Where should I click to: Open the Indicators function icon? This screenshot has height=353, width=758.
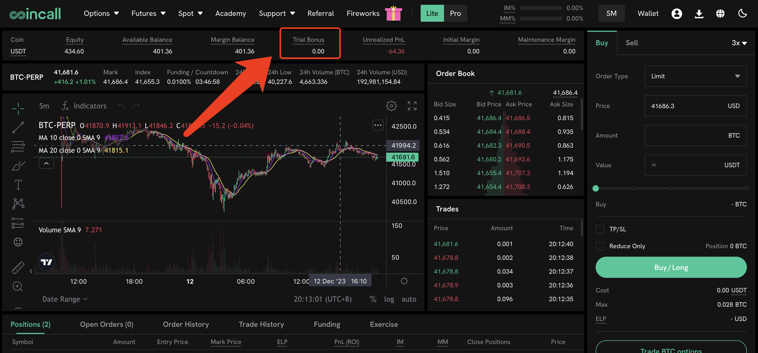(65, 106)
